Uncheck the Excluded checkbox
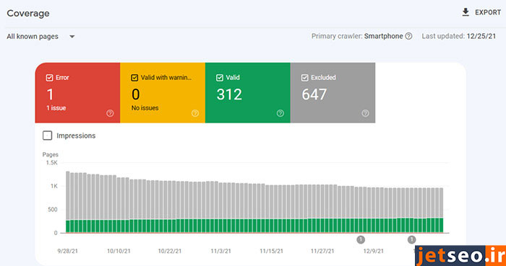 point(304,78)
